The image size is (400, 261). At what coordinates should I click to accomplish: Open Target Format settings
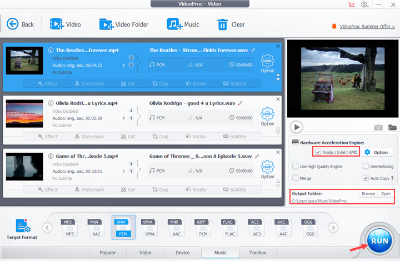pos(22,229)
